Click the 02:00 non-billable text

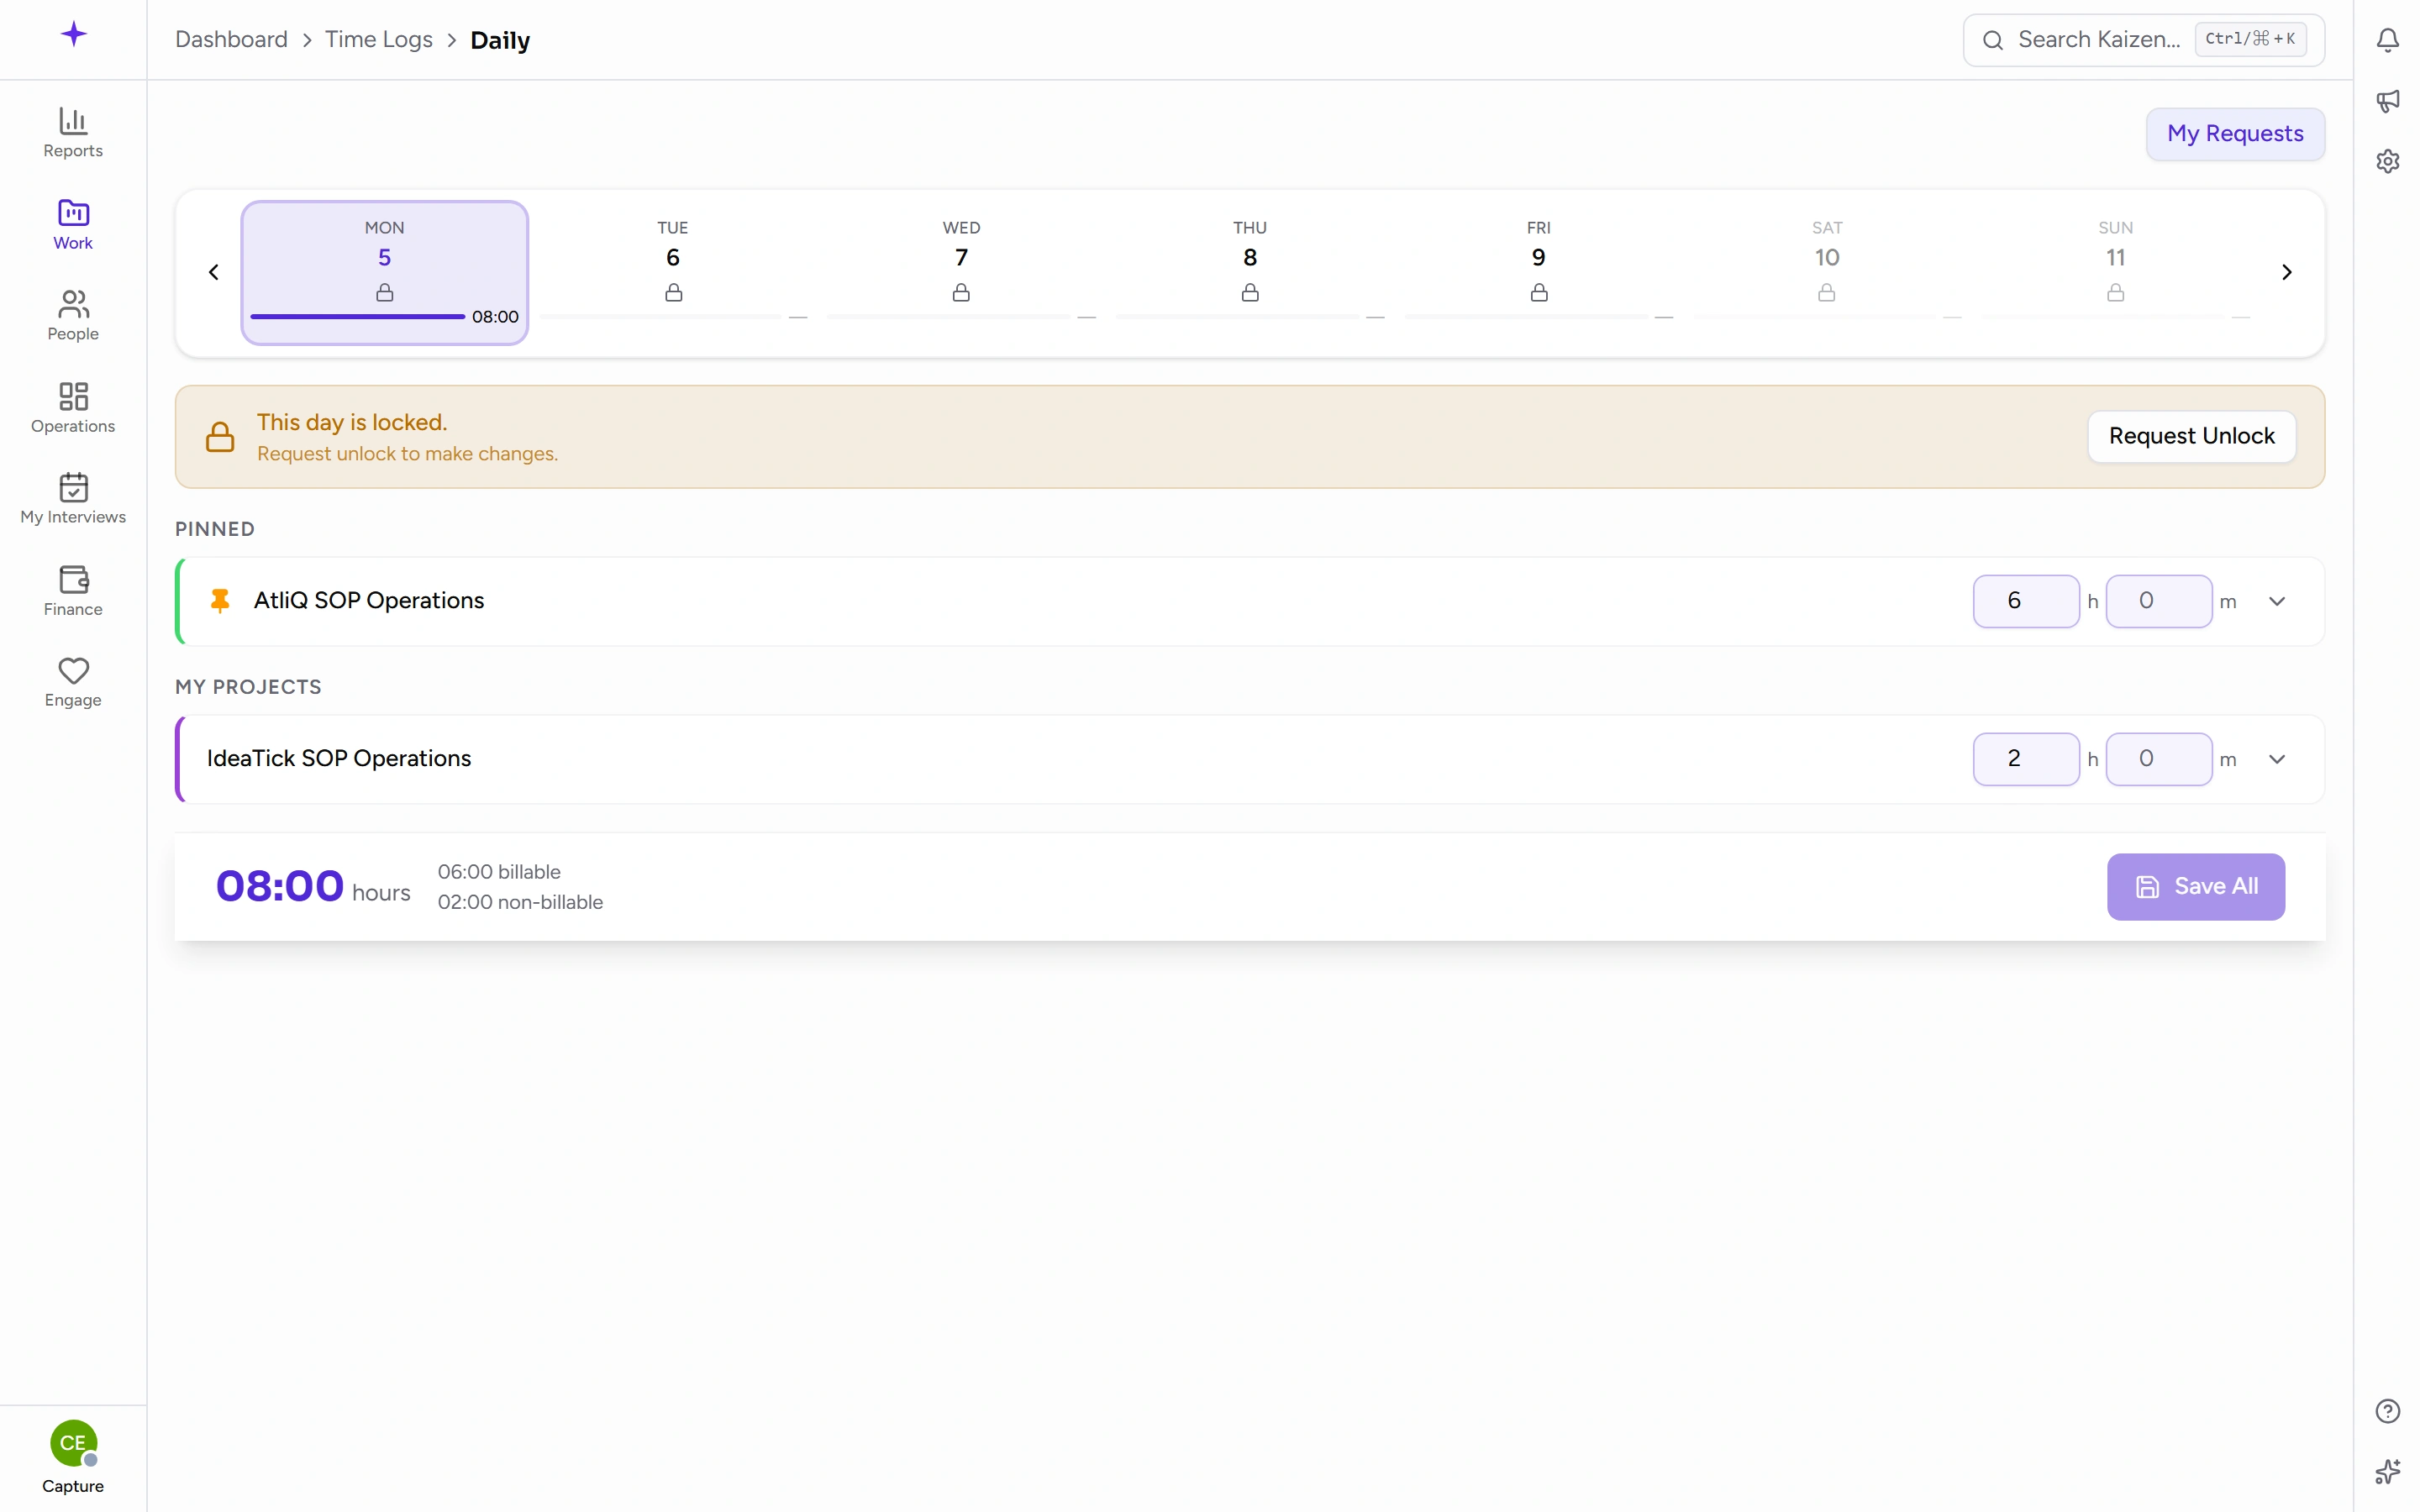pyautogui.click(x=520, y=902)
